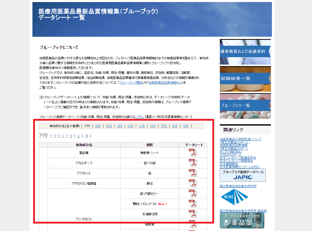
Task: Click the JAPIC ブルーブック連携データベース banner
Action: [243, 175]
